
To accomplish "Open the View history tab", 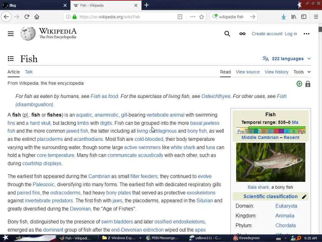I will pos(276,72).
